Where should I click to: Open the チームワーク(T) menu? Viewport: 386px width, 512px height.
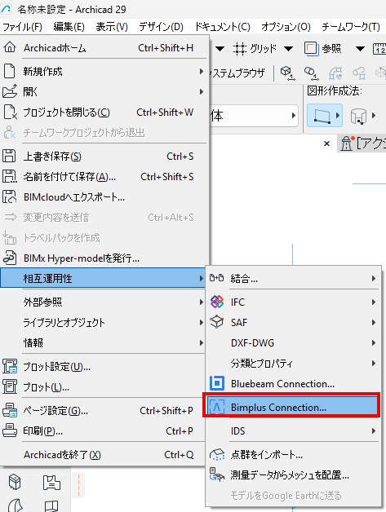click(351, 27)
